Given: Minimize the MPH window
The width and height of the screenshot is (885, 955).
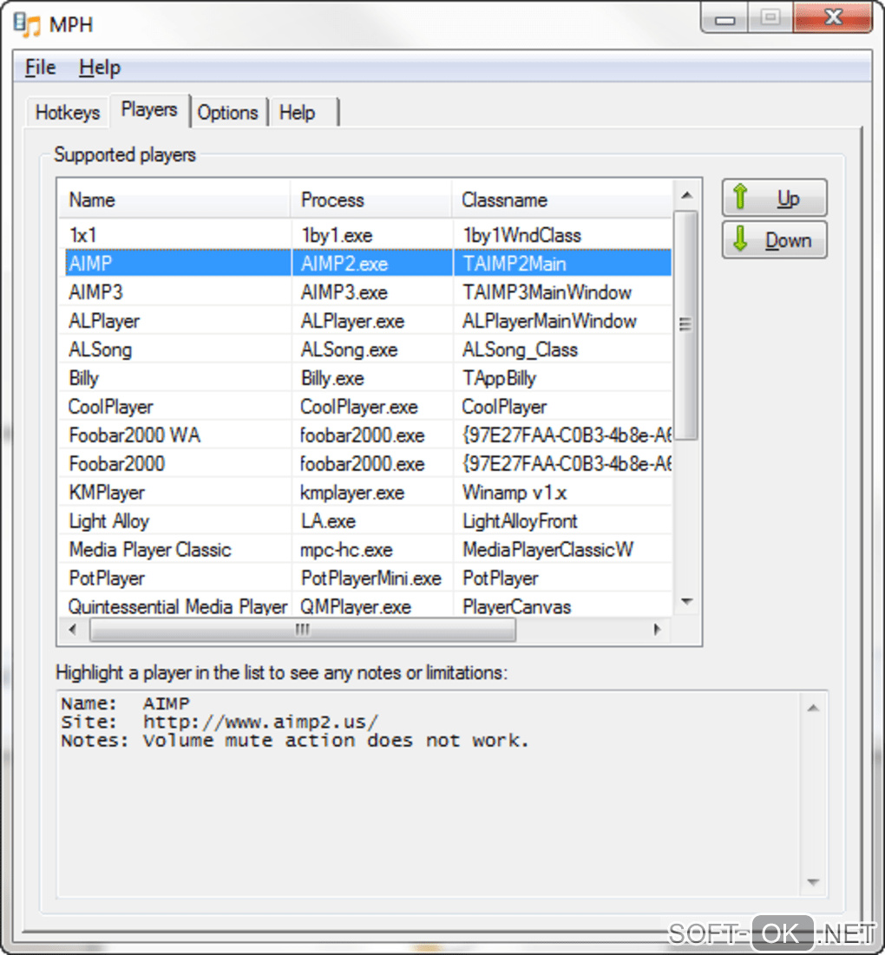Looking at the screenshot, I should point(724,19).
